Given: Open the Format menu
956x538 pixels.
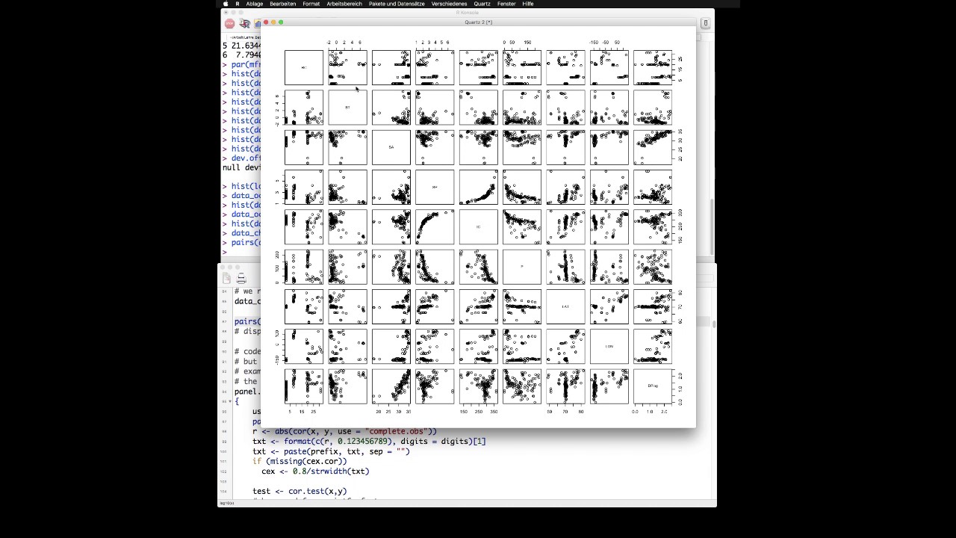Looking at the screenshot, I should (x=311, y=4).
